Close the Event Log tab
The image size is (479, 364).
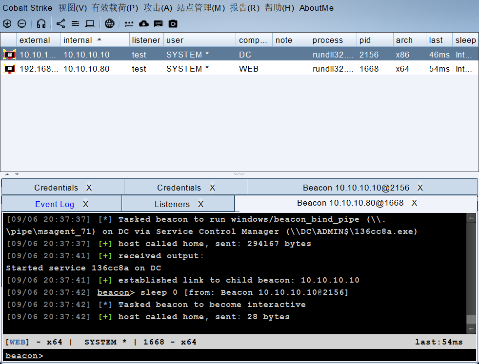[85, 204]
